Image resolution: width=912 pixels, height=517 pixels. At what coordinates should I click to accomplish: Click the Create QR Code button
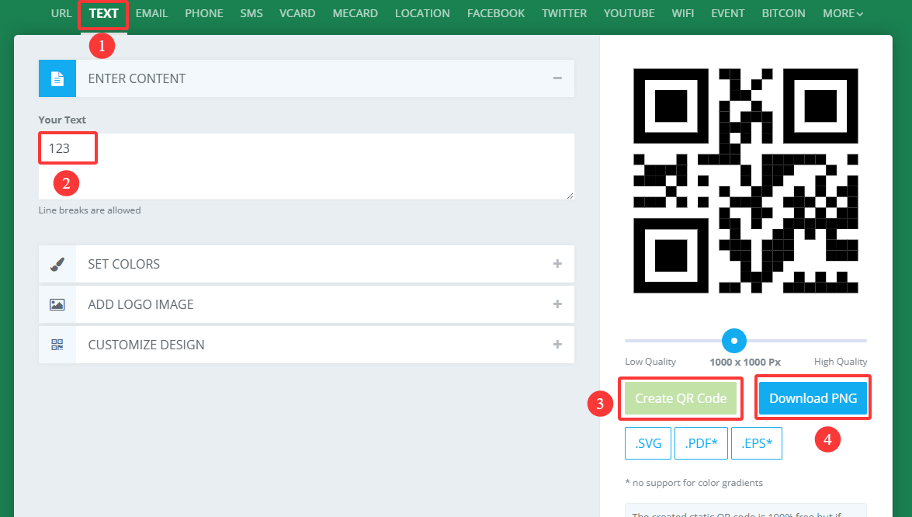[681, 398]
